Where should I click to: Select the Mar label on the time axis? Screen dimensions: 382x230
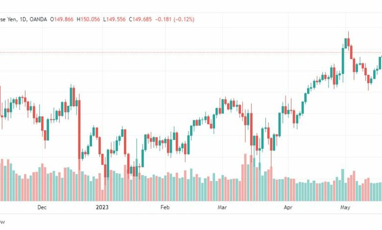coord(222,207)
